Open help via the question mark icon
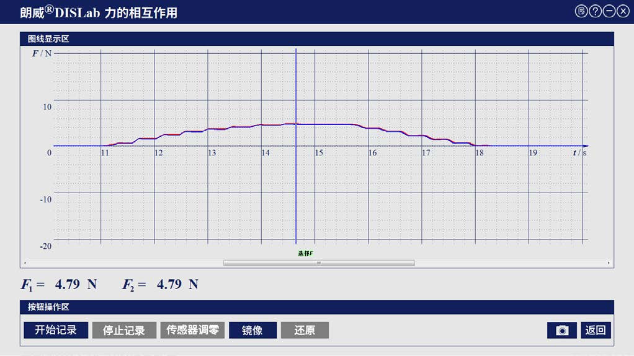Viewport: 634px width, 356px height. click(x=595, y=11)
